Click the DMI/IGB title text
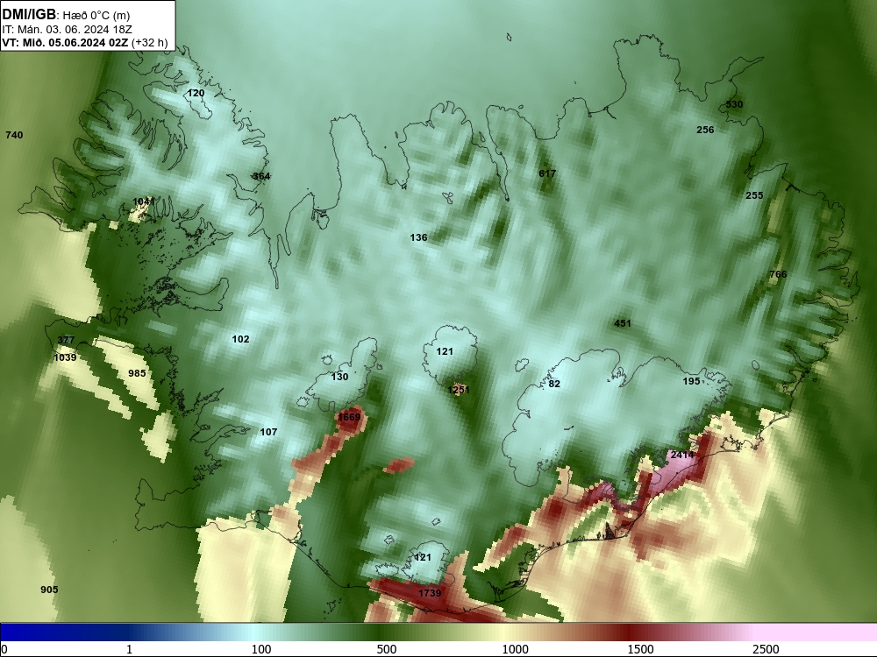Image resolution: width=877 pixels, height=657 pixels. (29, 14)
